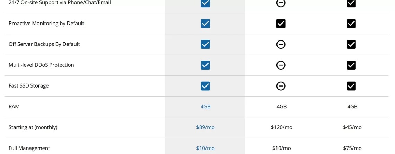This screenshot has width=395, height=154.
Task: Click the Multi-level DDoS Protection feature label
Action: (x=41, y=65)
